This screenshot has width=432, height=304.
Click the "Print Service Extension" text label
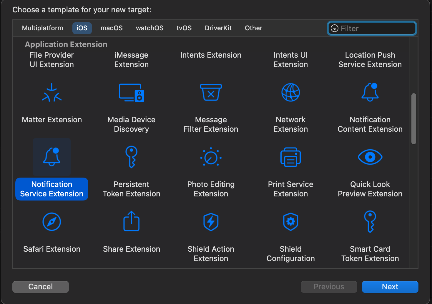pyautogui.click(x=291, y=189)
